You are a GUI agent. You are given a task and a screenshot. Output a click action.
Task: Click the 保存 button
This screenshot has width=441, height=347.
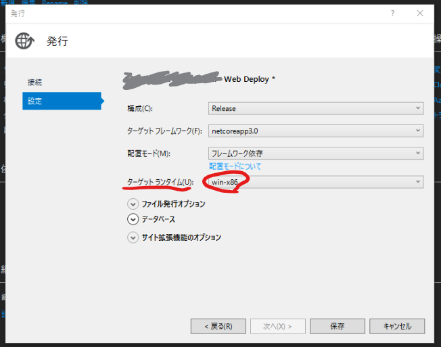point(338,326)
